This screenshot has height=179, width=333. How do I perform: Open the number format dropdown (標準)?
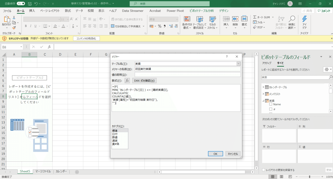click(x=177, y=19)
